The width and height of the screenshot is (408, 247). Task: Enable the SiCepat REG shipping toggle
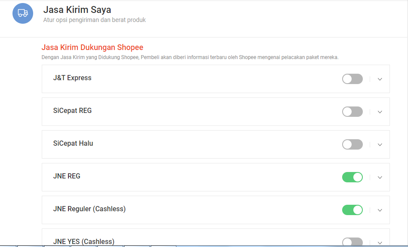click(x=352, y=112)
